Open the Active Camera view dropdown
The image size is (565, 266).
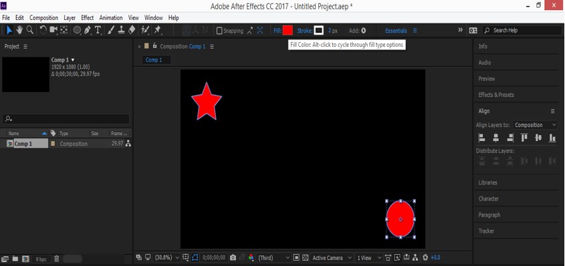click(x=332, y=258)
